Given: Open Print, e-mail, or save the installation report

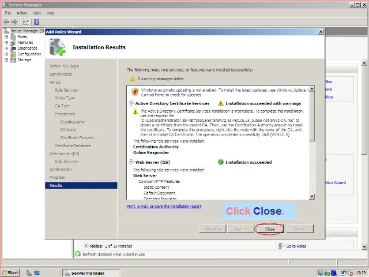Looking at the screenshot, I should pyautogui.click(x=164, y=207).
